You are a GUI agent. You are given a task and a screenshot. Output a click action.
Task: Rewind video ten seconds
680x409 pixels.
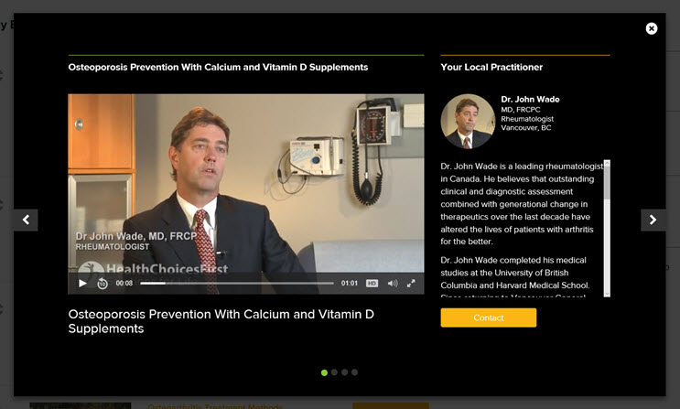103,284
